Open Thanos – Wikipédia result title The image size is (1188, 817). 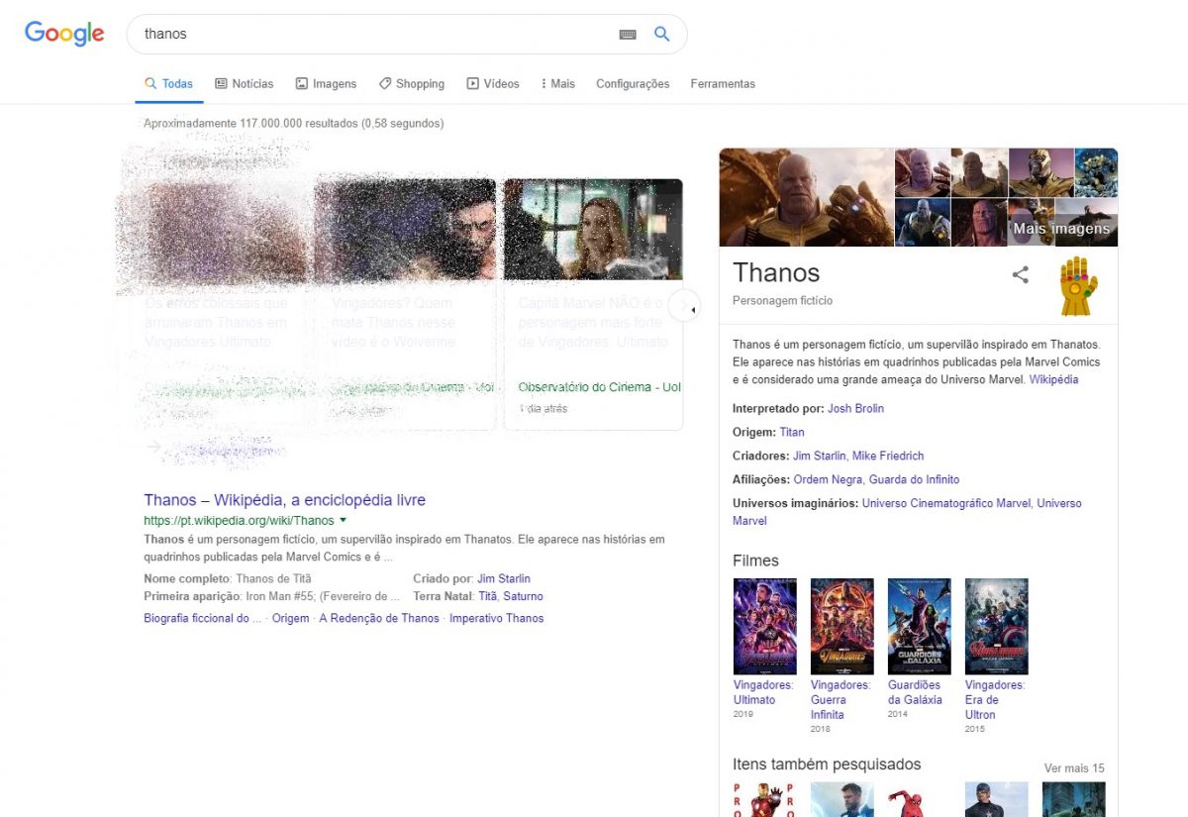(285, 500)
